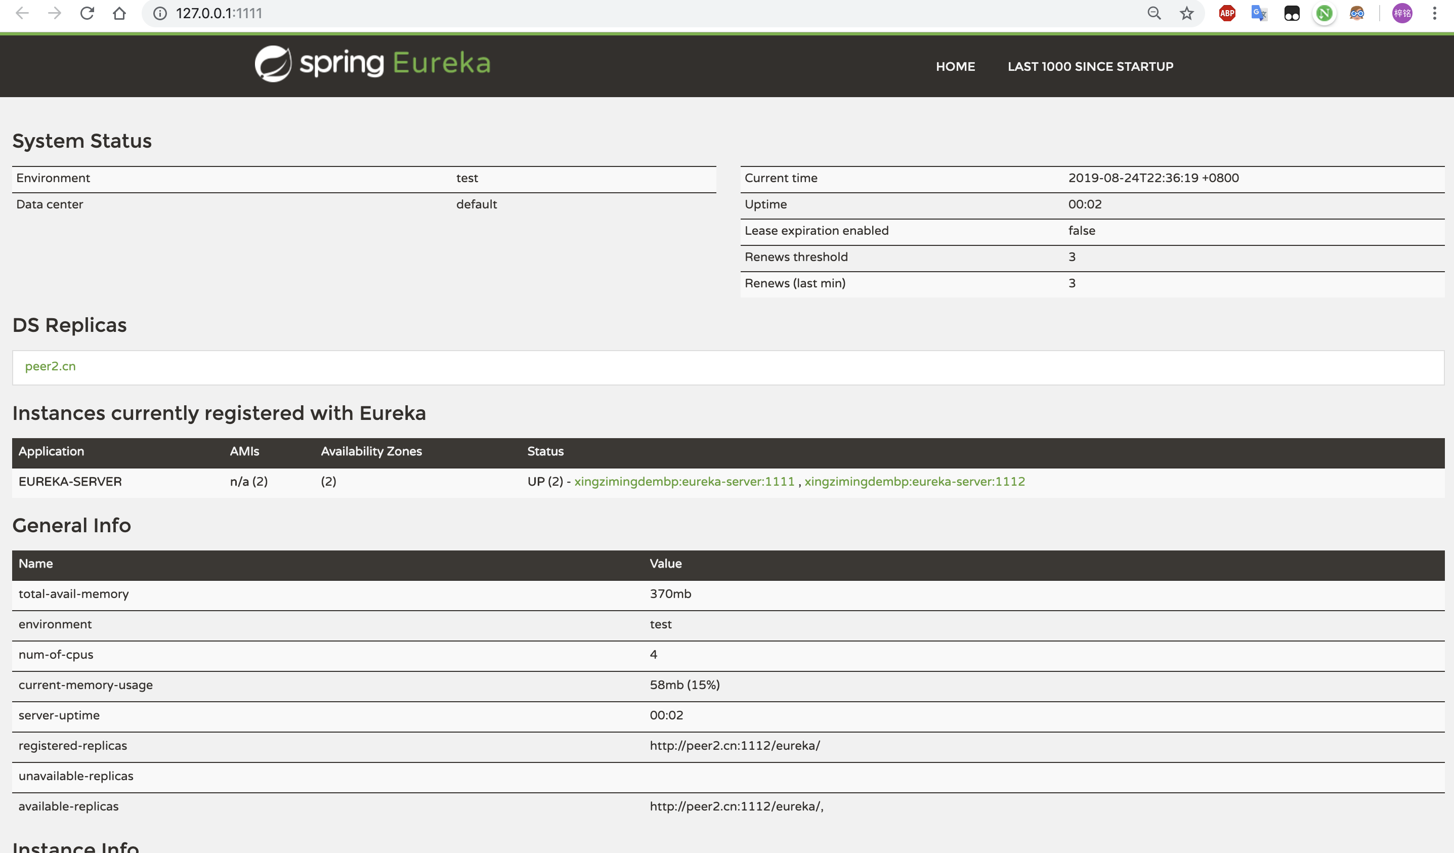Select the 'Instances currently registered with Eureka' heading
The width and height of the screenshot is (1454, 853).
(219, 413)
